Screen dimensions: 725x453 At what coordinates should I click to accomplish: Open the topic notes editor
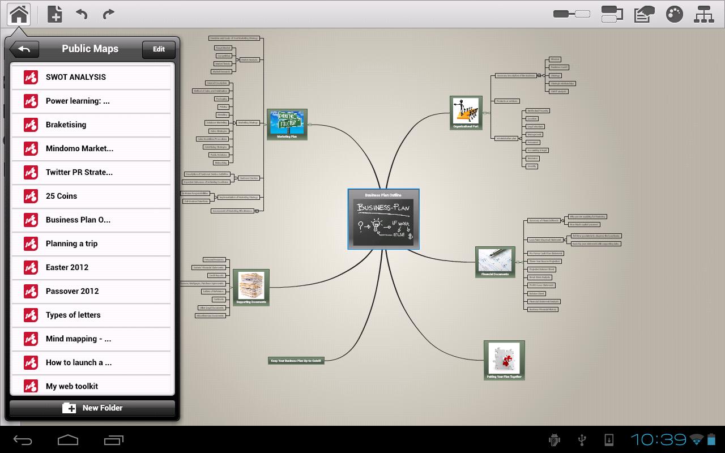(643, 14)
